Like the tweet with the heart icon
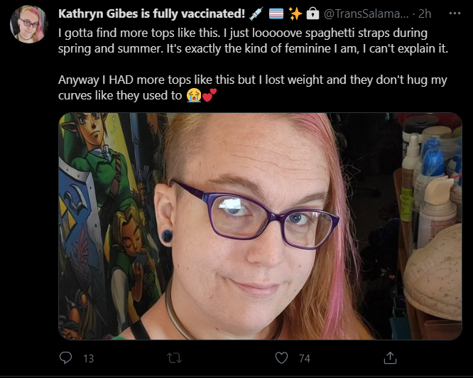Image resolution: width=473 pixels, height=378 pixels. [x=281, y=358]
